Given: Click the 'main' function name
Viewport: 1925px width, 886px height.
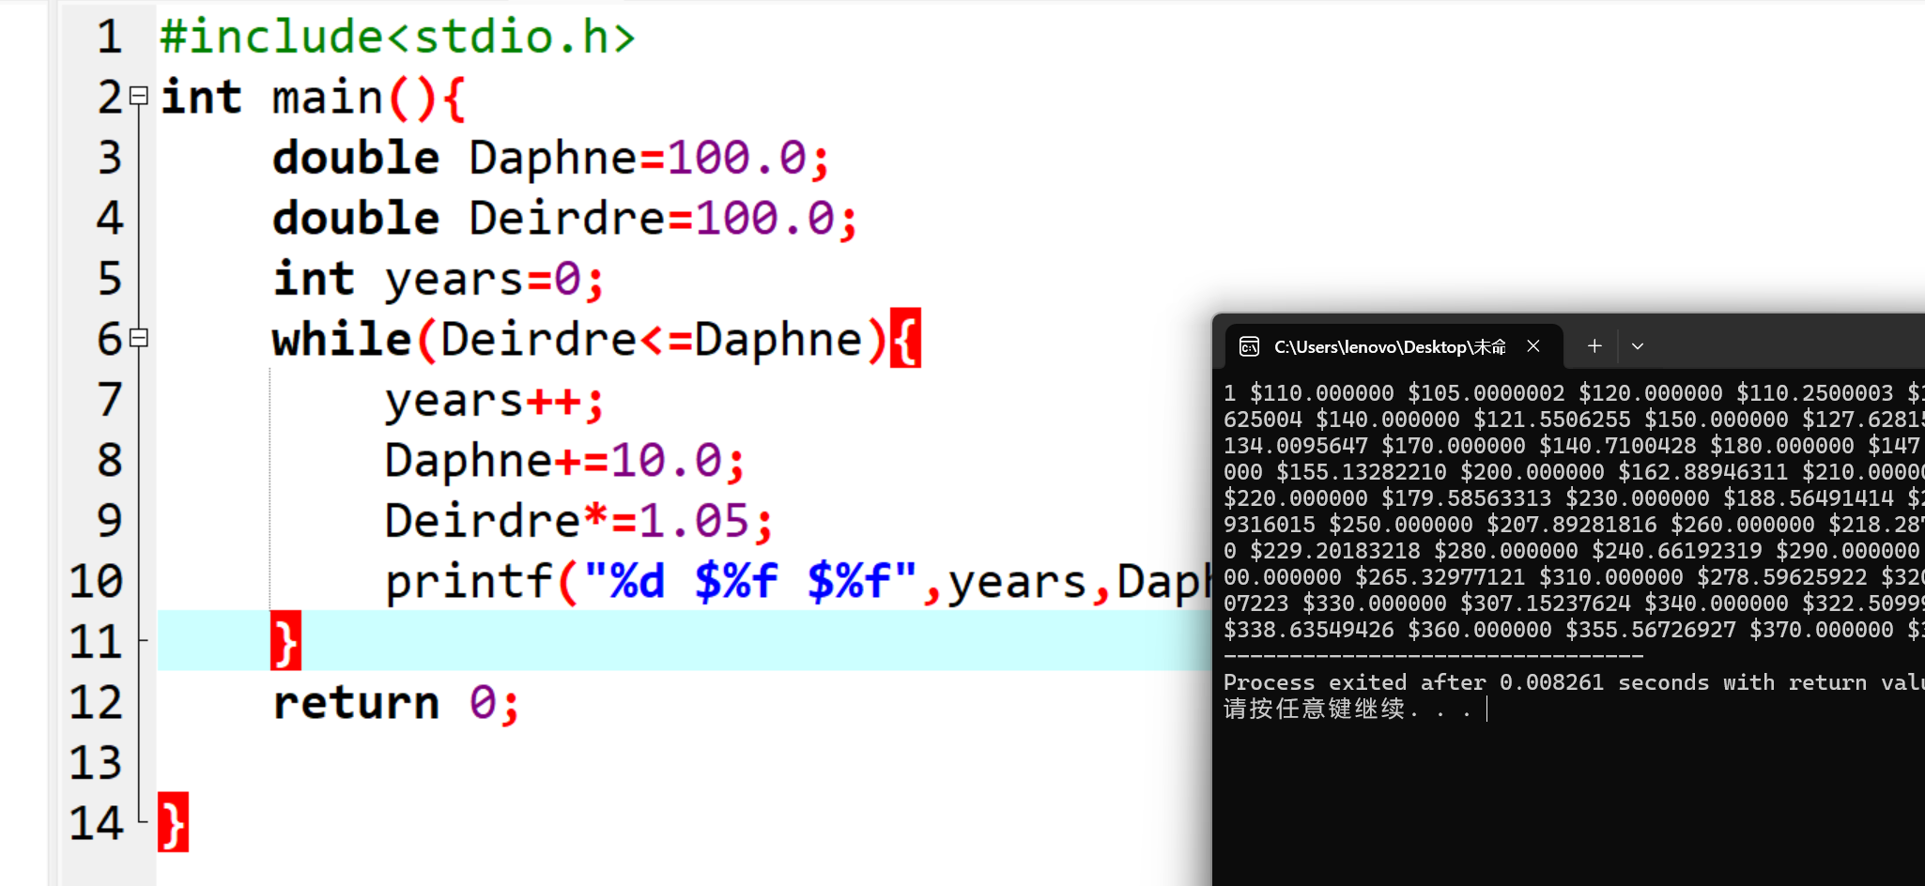Looking at the screenshot, I should click(x=328, y=98).
